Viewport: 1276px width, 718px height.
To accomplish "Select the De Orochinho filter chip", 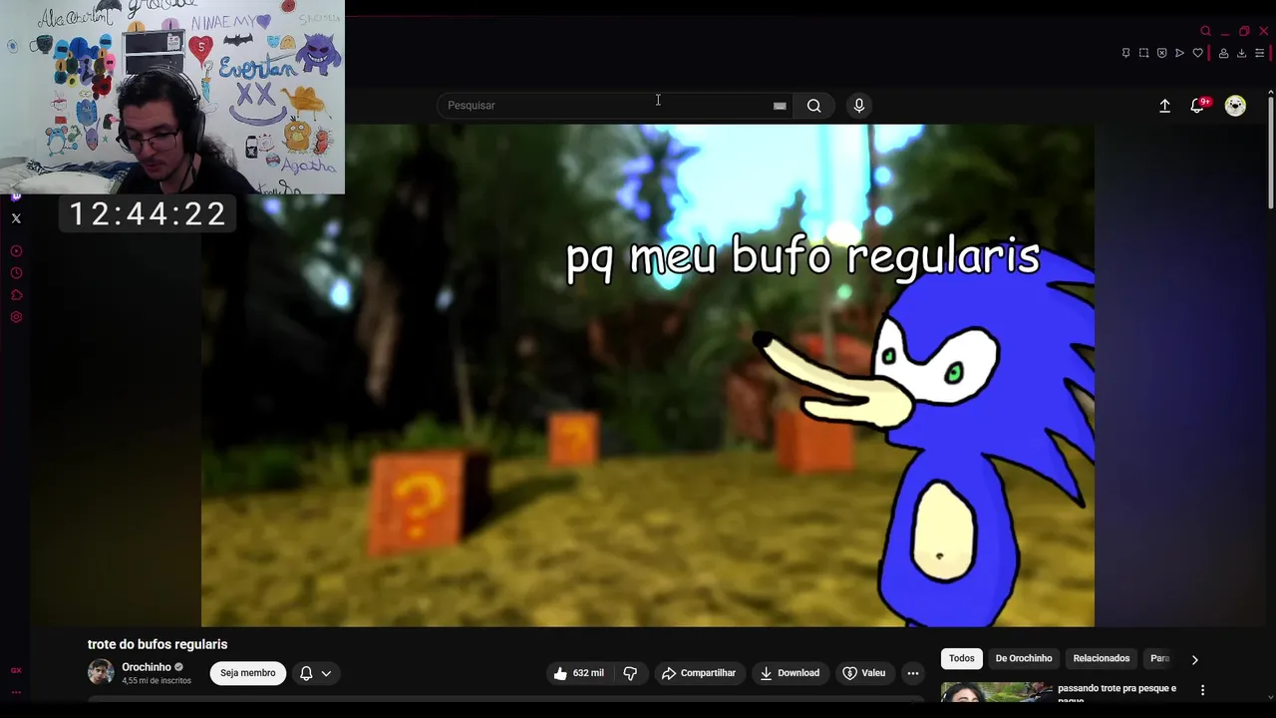I will 1024,658.
